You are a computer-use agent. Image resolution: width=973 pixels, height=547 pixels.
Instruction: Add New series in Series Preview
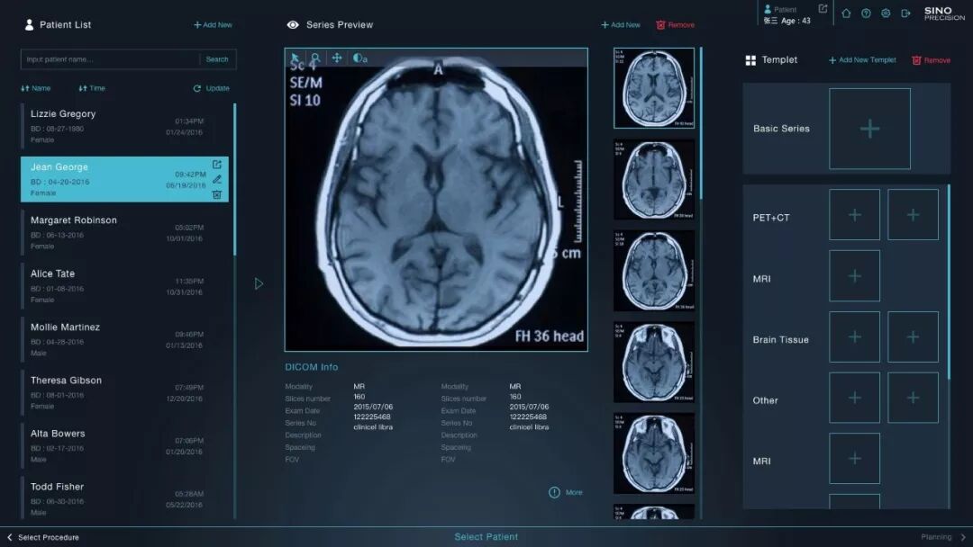coord(621,25)
